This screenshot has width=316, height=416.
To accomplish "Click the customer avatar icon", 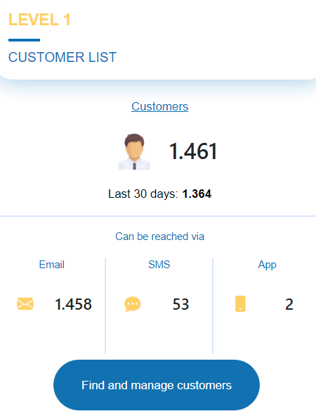I will coord(134,151).
